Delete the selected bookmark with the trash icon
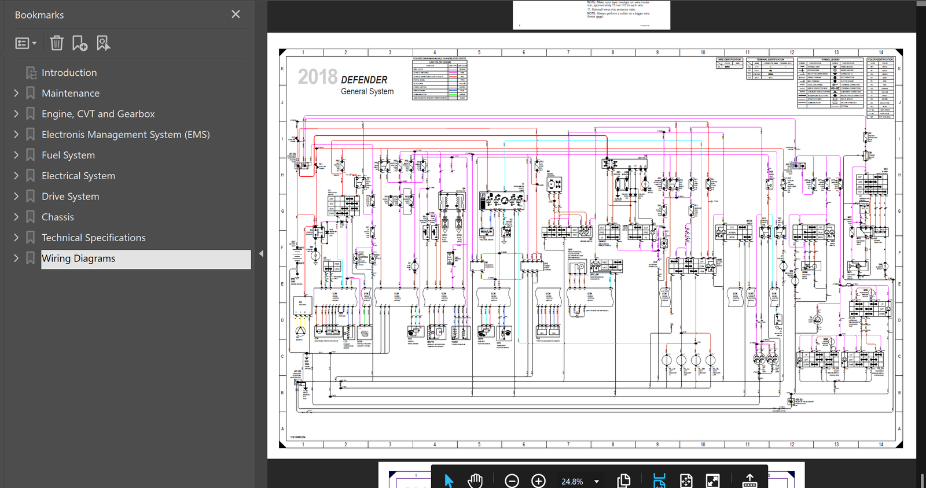This screenshot has width=926, height=488. click(x=56, y=43)
